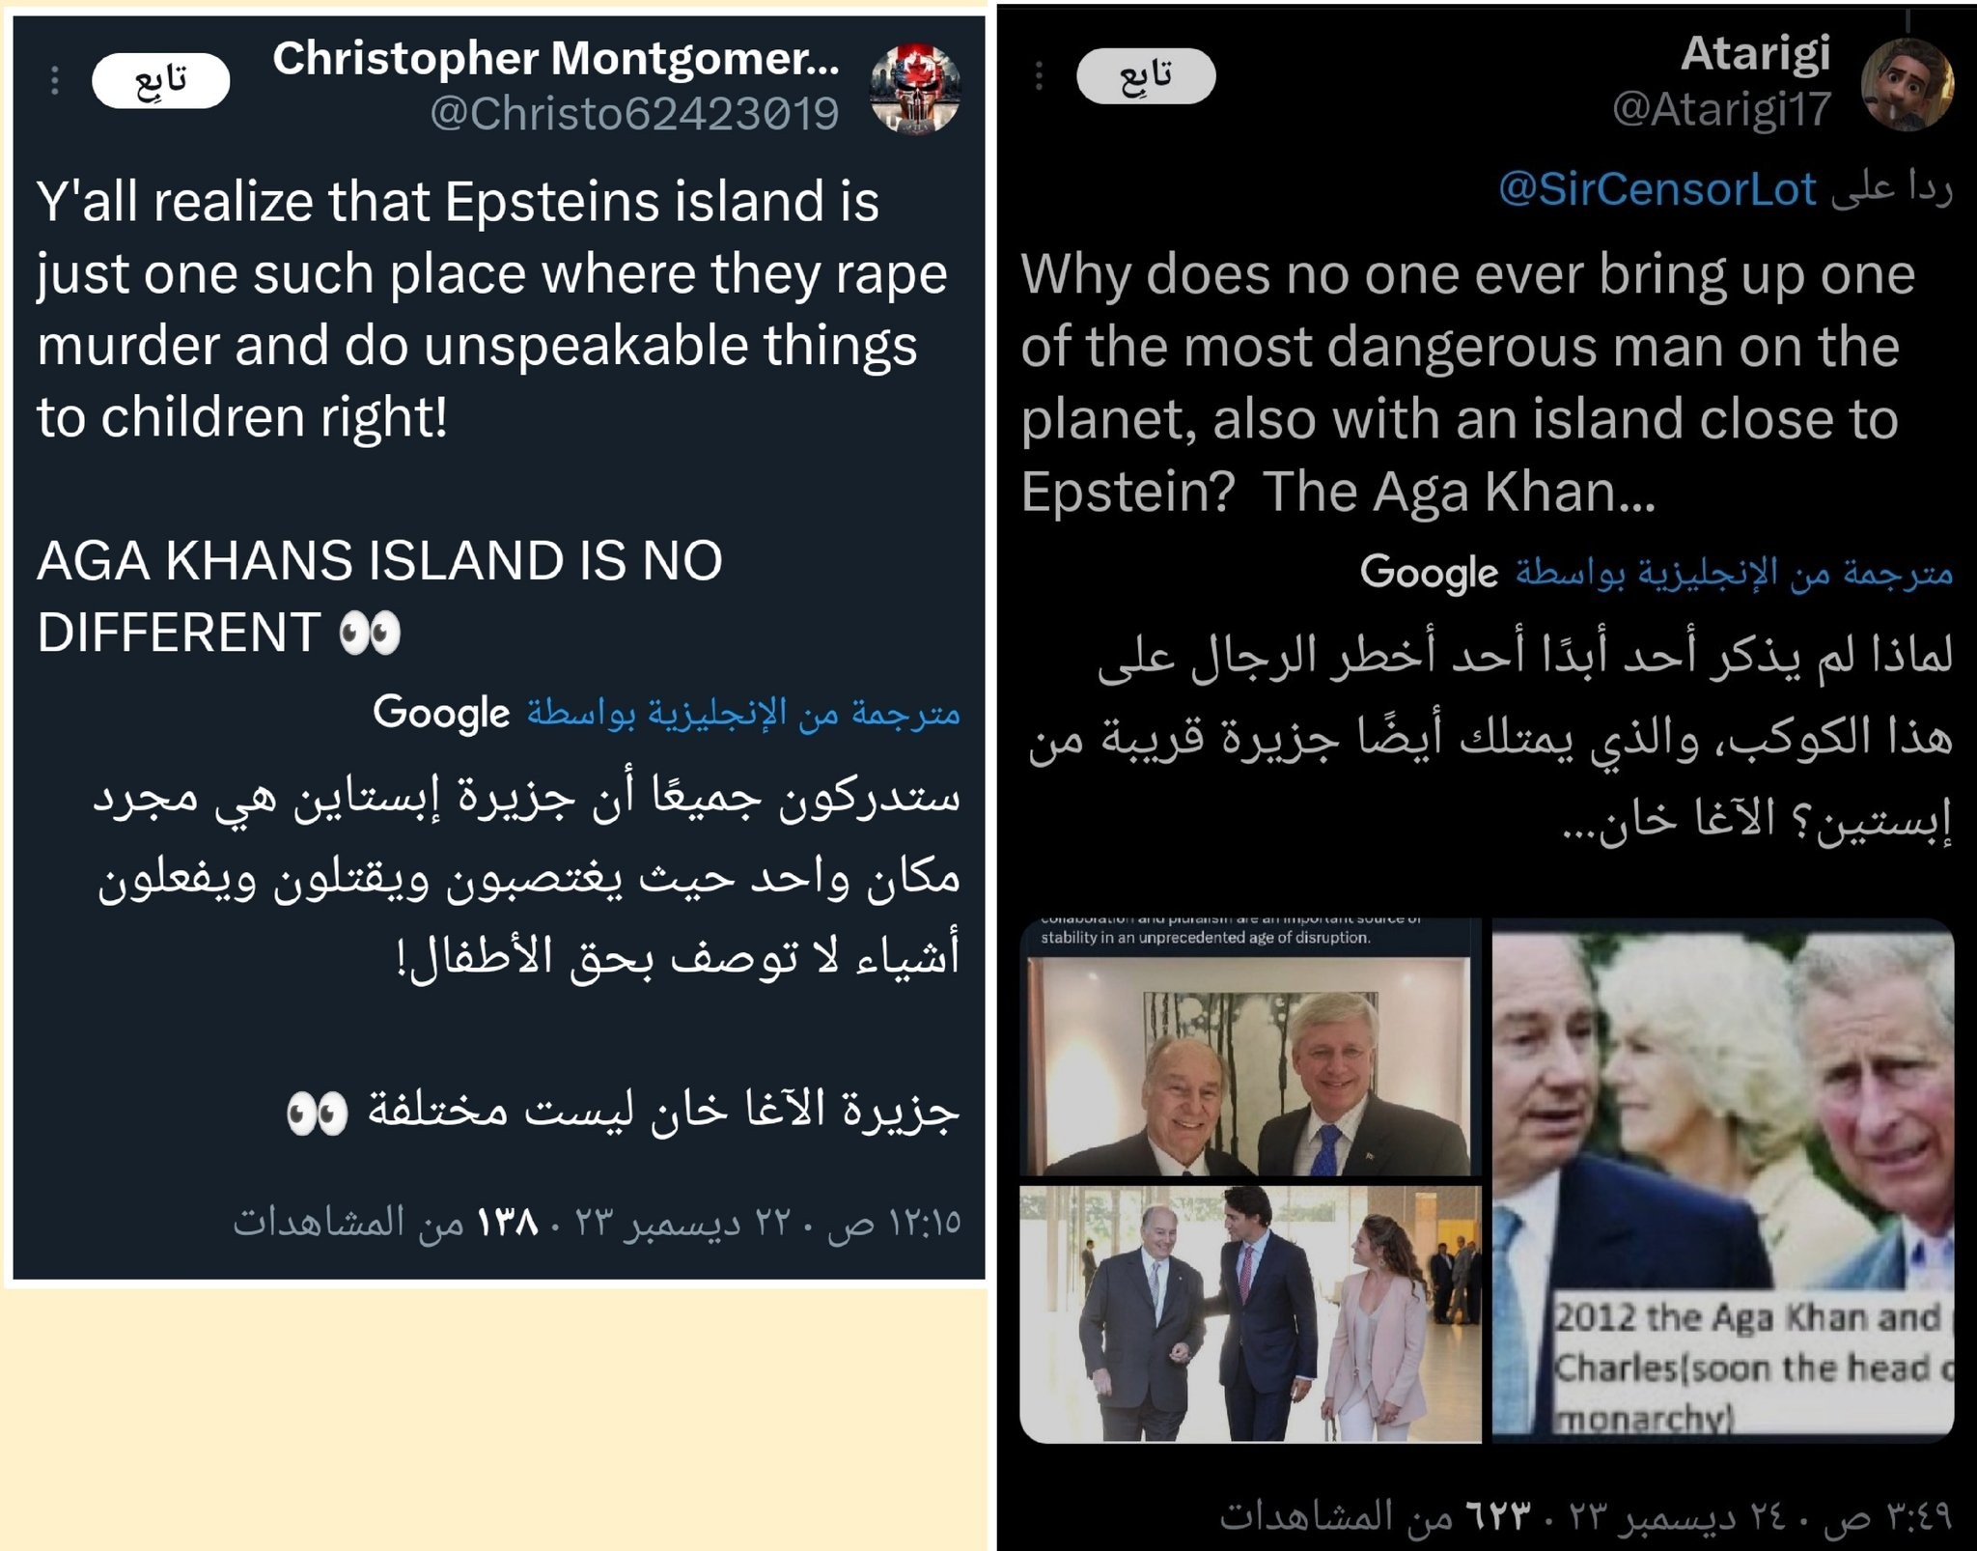This screenshot has height=1551, width=1977.
Task: Open the Christopher Montgomer... display name
Action: pos(556,59)
